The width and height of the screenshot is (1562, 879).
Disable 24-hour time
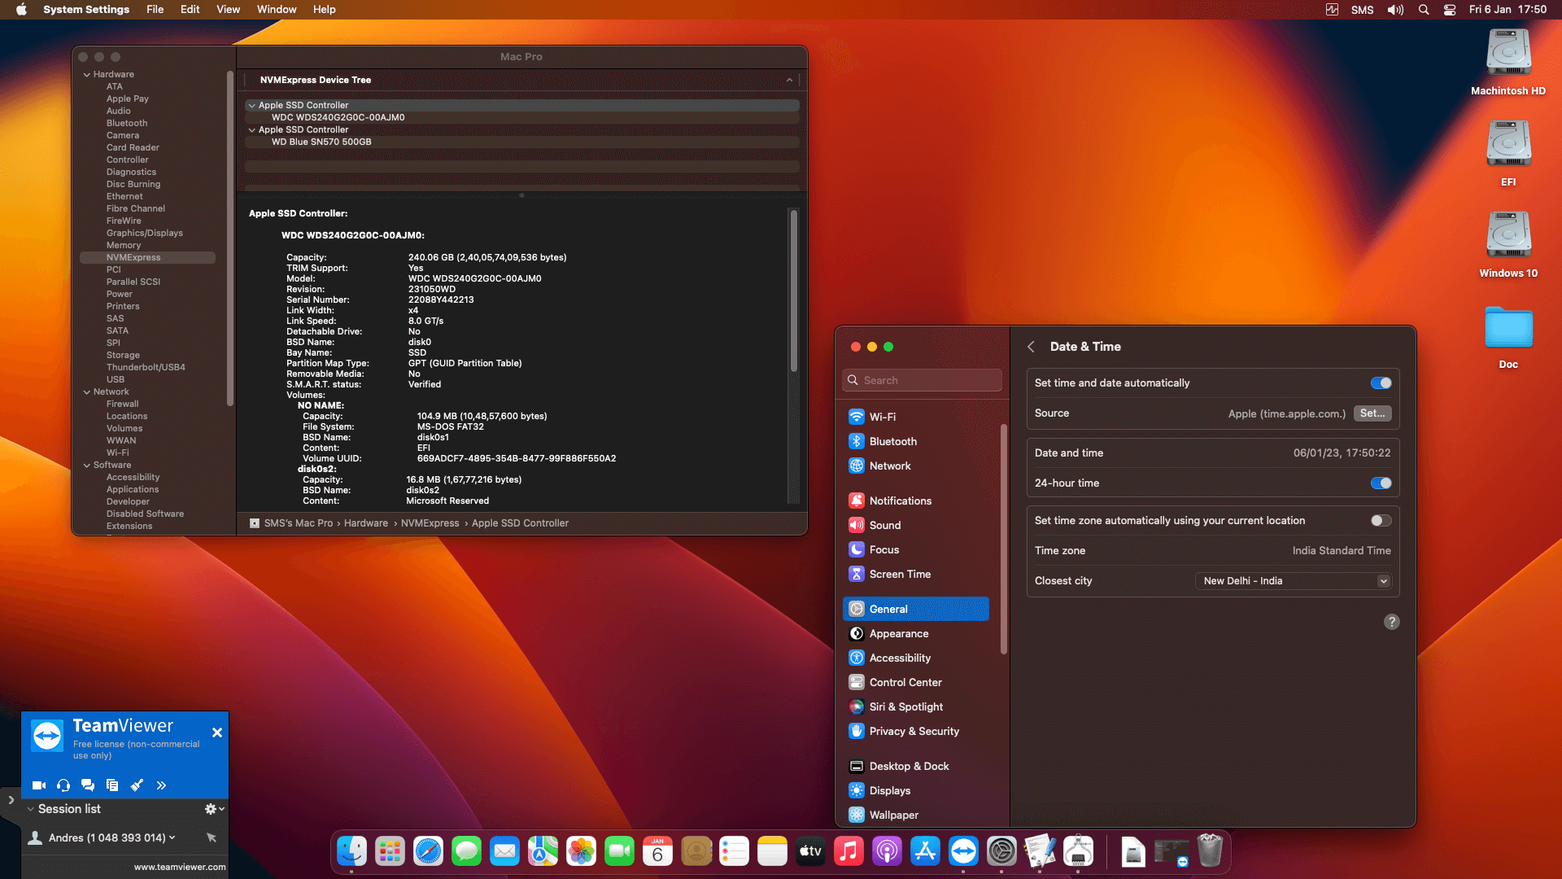click(1381, 483)
